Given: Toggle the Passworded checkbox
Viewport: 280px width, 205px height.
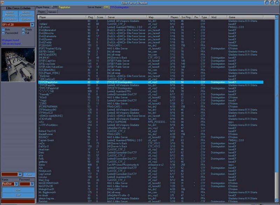Looking at the screenshot, I should pos(3,33).
